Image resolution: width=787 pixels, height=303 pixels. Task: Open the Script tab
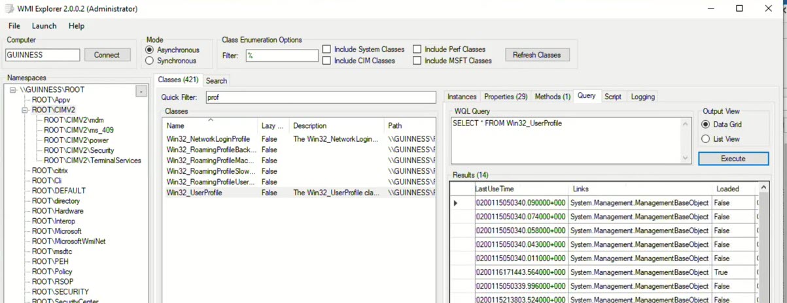click(x=613, y=97)
